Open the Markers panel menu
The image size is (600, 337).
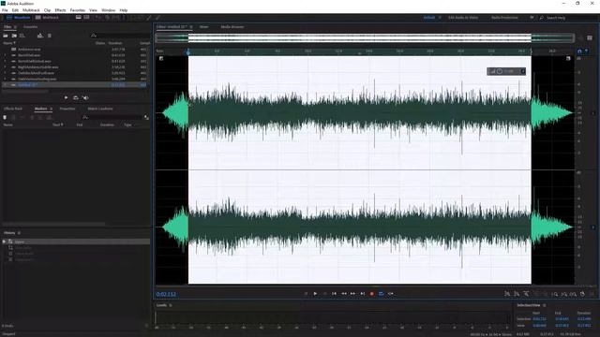pos(52,109)
